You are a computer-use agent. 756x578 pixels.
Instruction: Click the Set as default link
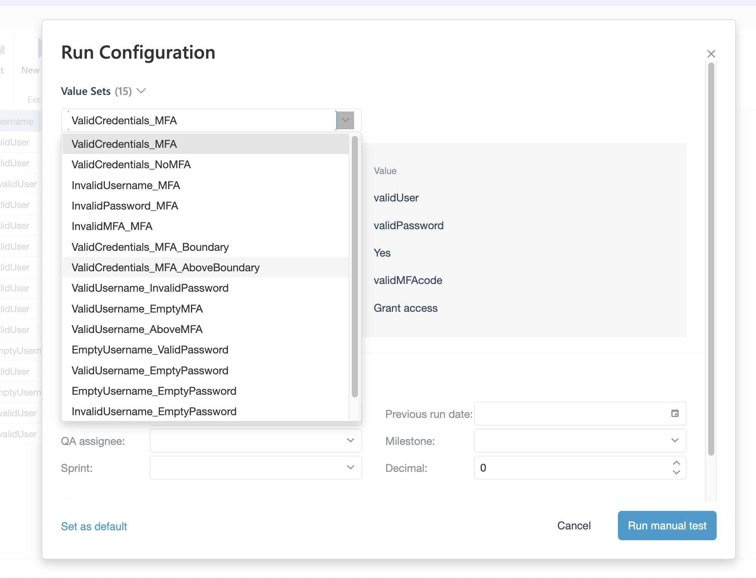pos(94,526)
